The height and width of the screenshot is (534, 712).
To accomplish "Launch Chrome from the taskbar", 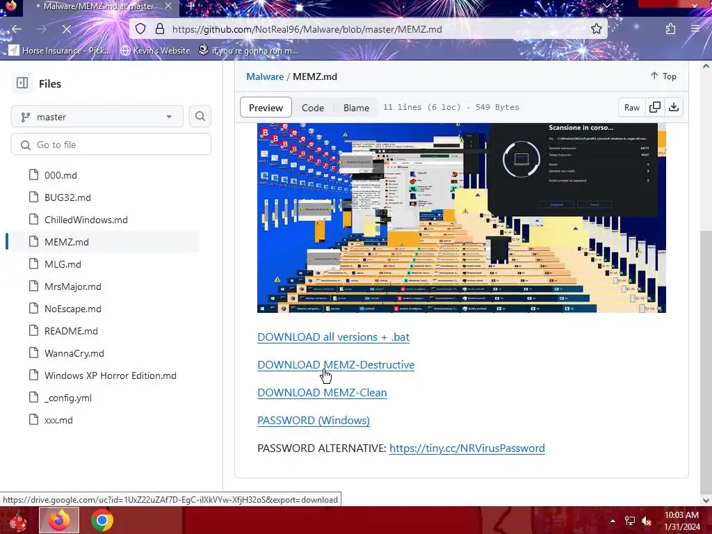I will coord(102,520).
